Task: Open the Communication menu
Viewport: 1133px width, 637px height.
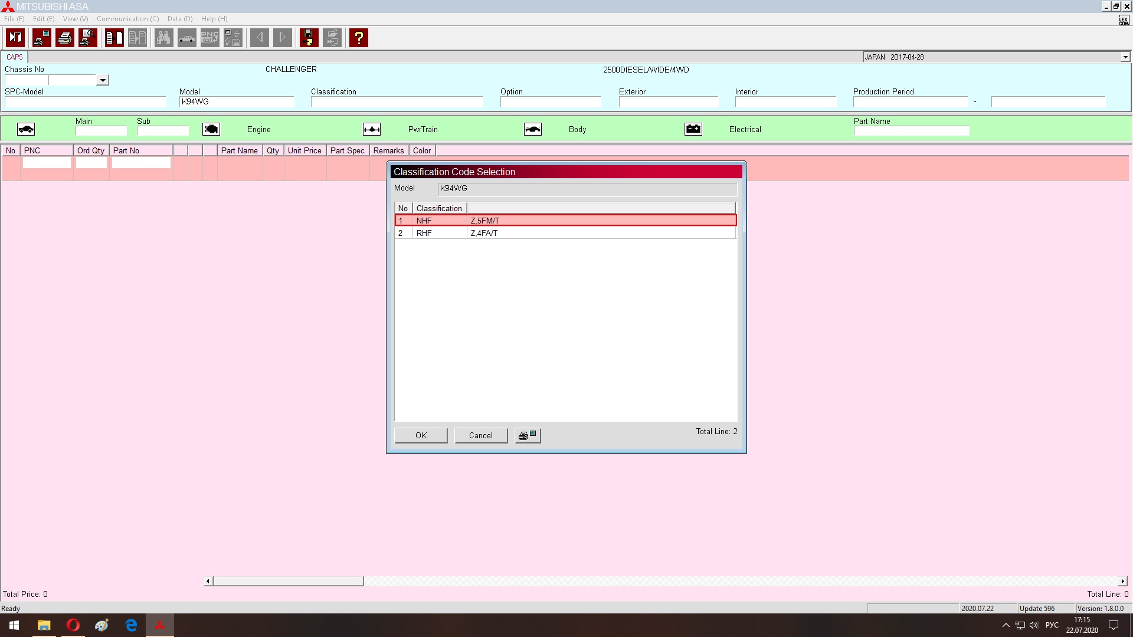Action: click(127, 19)
